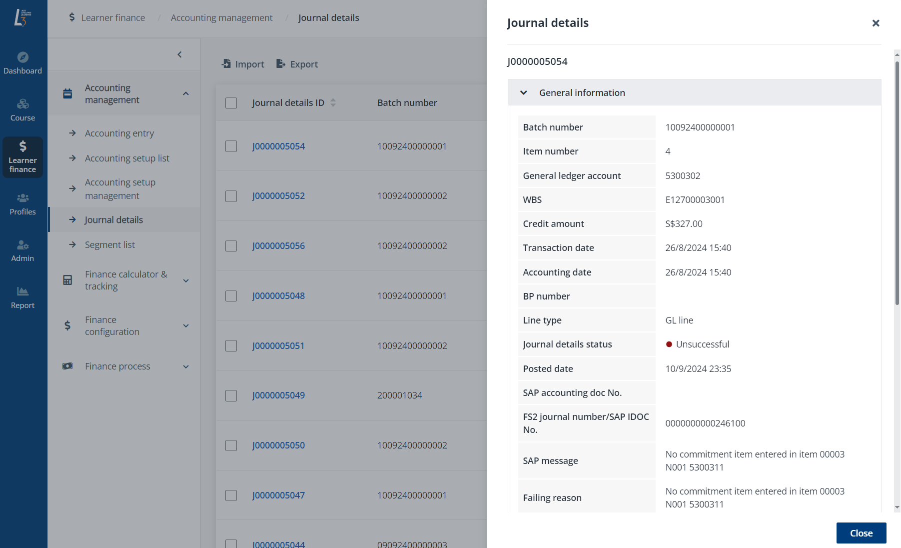Tick the select-all checkbox in the table header
The height and width of the screenshot is (548, 901).
pyautogui.click(x=231, y=102)
